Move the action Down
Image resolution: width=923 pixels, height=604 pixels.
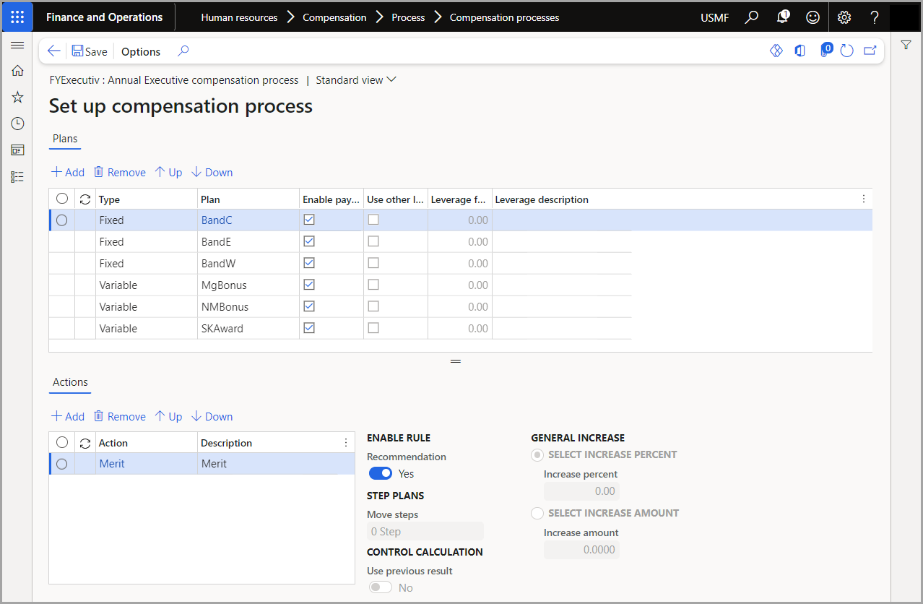(212, 416)
